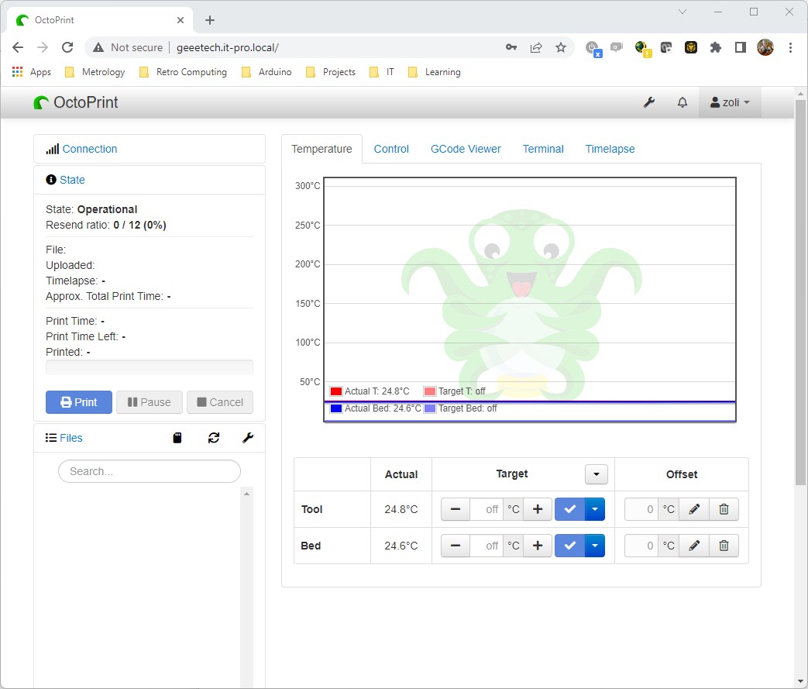The width and height of the screenshot is (808, 689).
Task: Decrease Tool target temperature
Action: (x=456, y=509)
